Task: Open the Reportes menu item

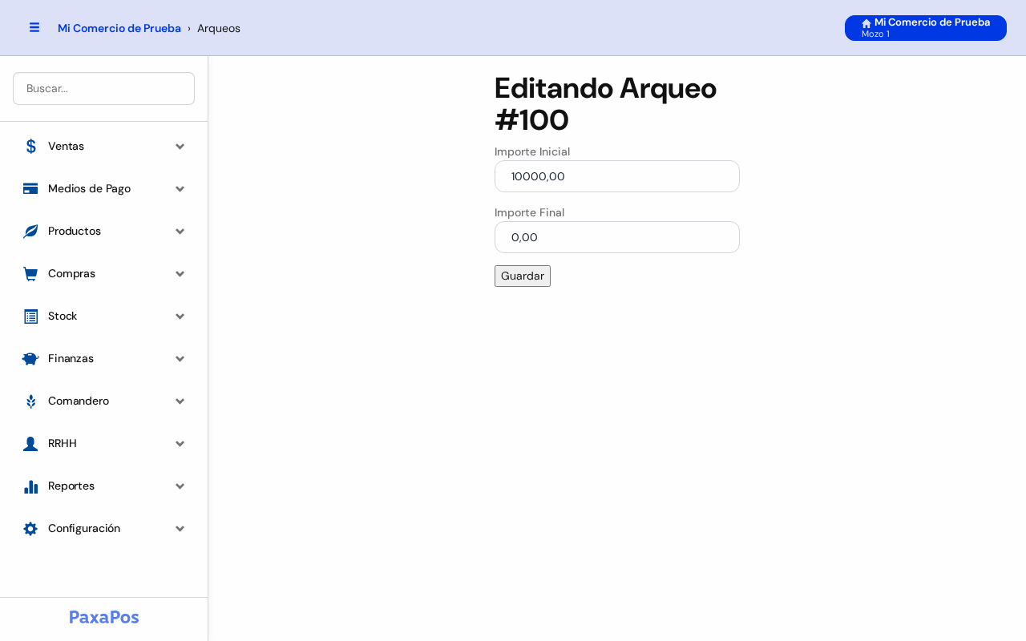Action: tap(103, 486)
